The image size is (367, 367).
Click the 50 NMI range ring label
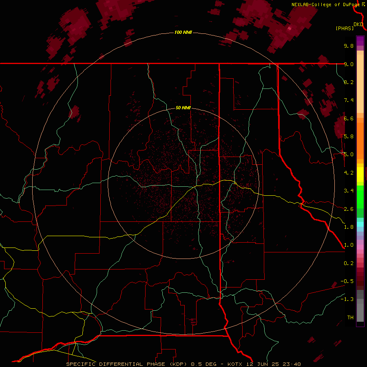(183, 108)
